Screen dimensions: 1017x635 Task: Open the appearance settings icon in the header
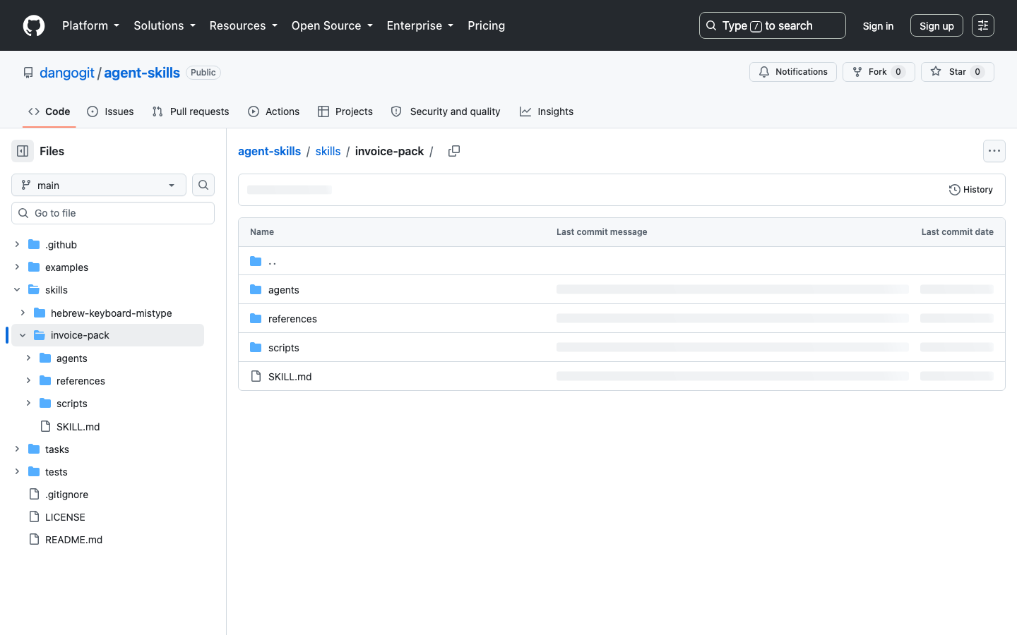click(x=983, y=25)
